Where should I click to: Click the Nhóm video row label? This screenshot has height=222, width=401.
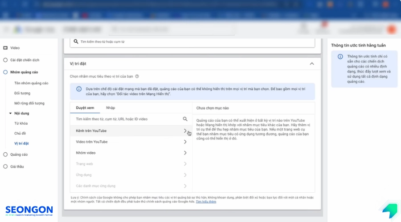(86, 153)
